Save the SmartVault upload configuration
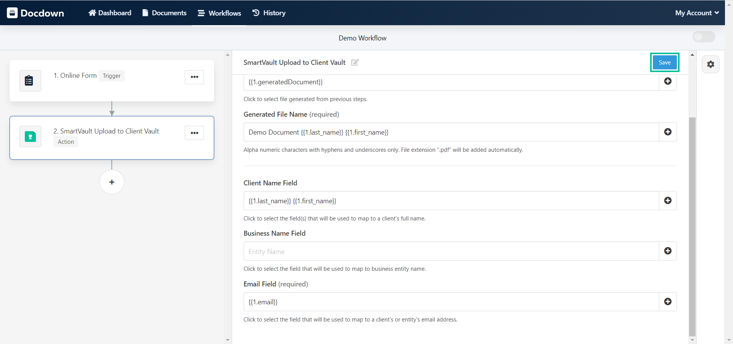 (x=664, y=62)
